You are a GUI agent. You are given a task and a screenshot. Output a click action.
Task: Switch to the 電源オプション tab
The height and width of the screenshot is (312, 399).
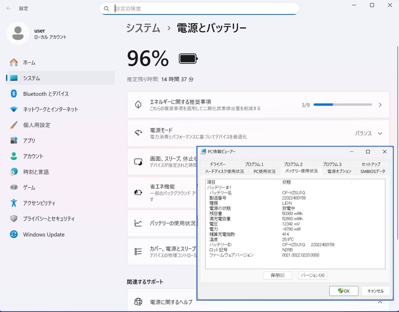(x=339, y=171)
